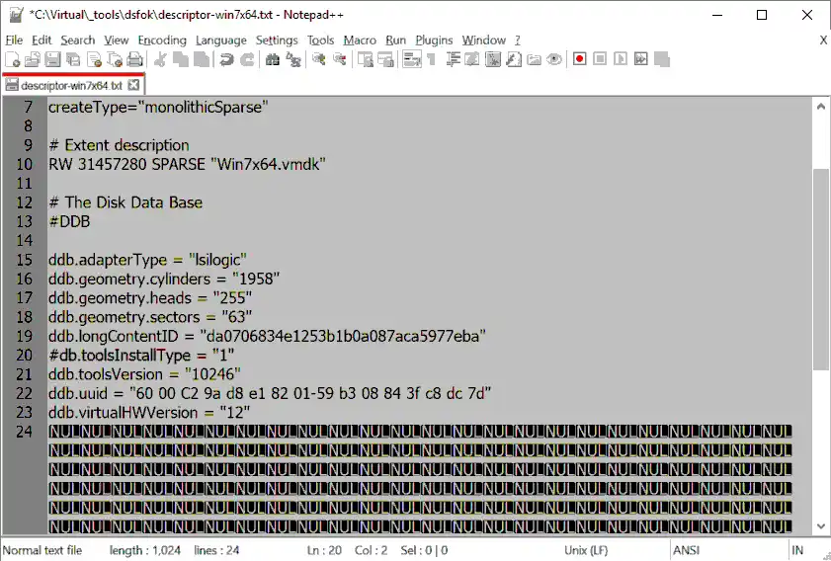Screen dimensions: 831x561
Task: Open the Settings menu
Action: 277,40
